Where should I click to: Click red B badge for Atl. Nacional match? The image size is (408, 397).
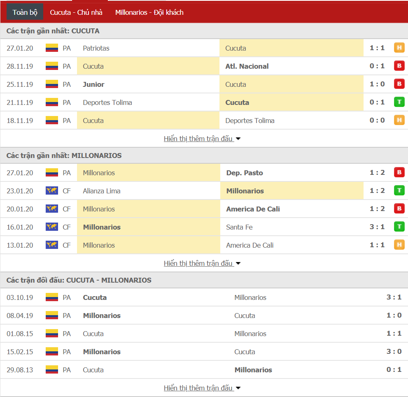coord(399,66)
